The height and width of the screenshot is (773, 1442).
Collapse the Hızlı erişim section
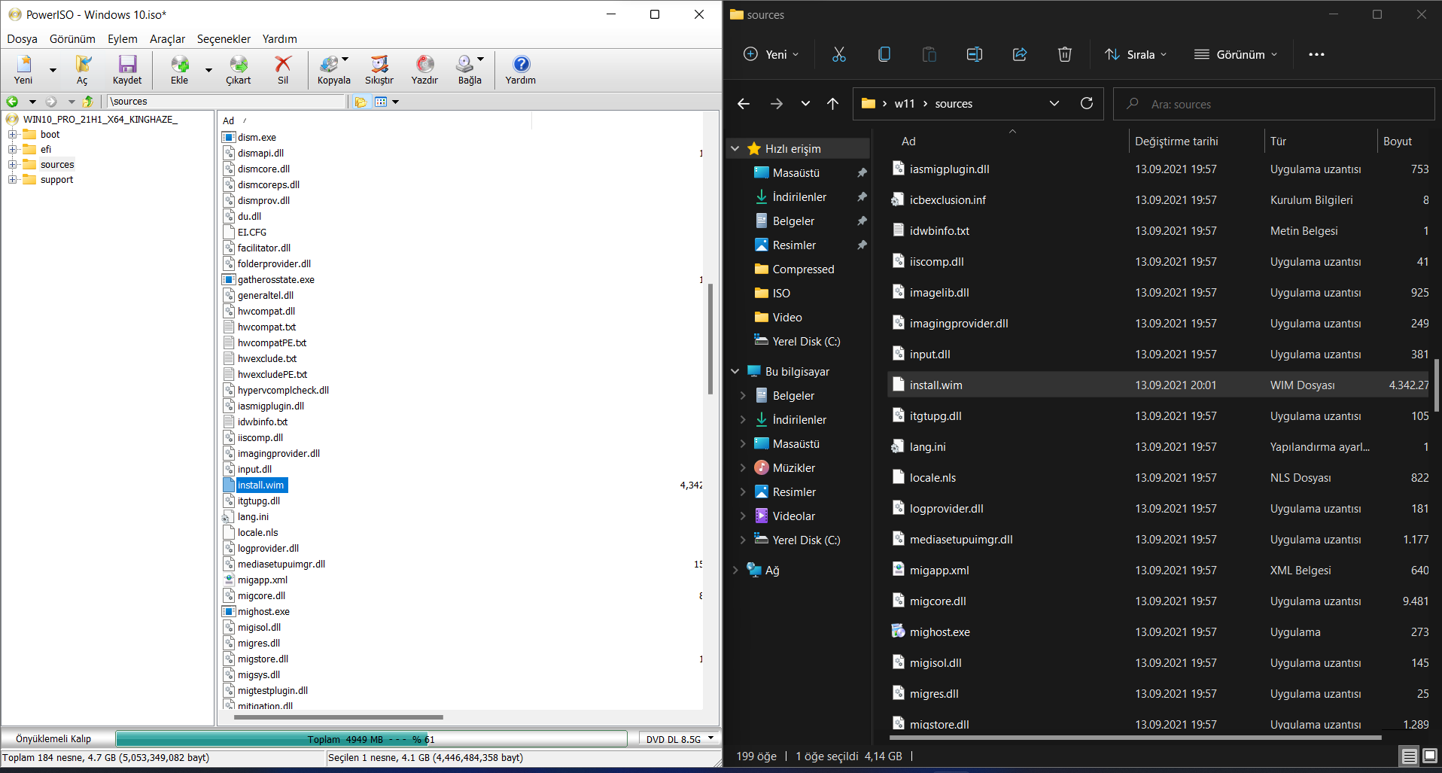(735, 149)
